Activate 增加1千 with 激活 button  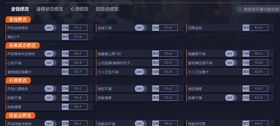point(65,37)
